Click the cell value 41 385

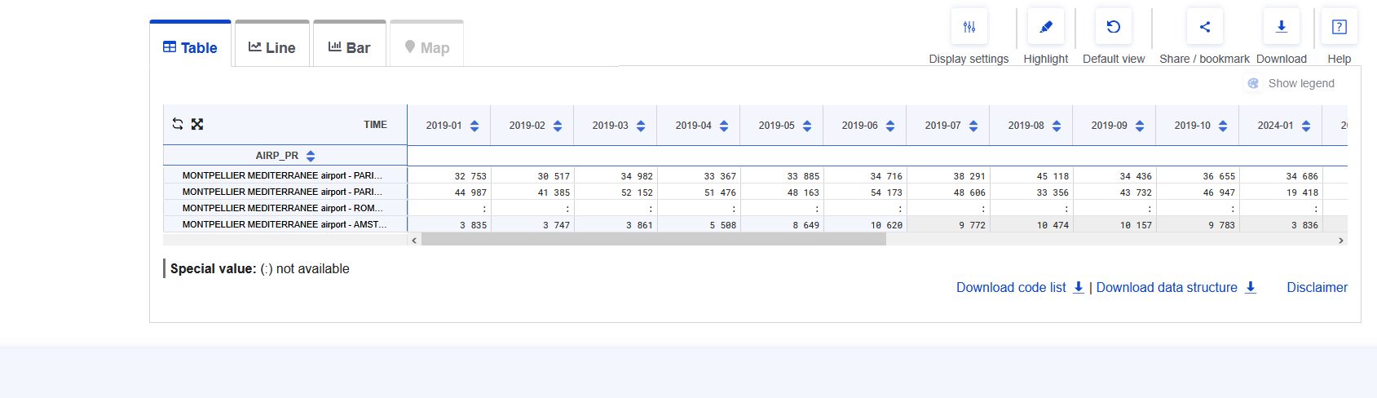point(554,192)
